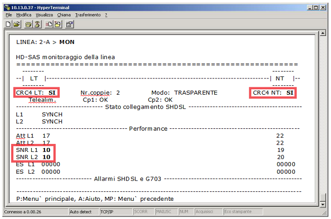Click the HyperTerminal icon in the title bar
331x219 pixels.
pyautogui.click(x=7, y=7)
